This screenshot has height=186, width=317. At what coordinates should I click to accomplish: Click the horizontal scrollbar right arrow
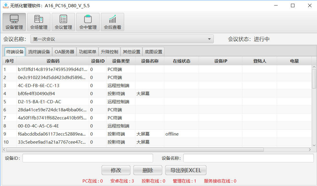click(310, 150)
